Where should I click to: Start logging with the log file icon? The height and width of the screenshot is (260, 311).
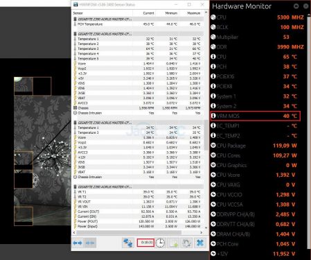coord(173,243)
